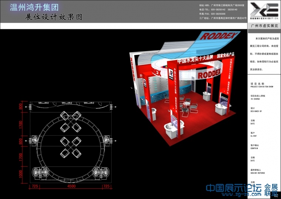Click the '国家免检产品' banner text

pos(226,54)
